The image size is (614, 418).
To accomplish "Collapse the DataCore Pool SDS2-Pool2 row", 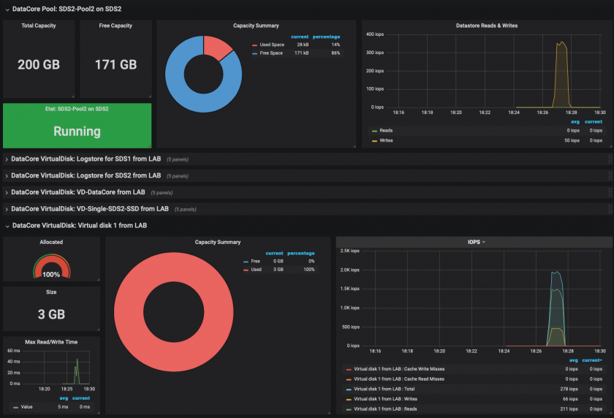I will [x=67, y=9].
